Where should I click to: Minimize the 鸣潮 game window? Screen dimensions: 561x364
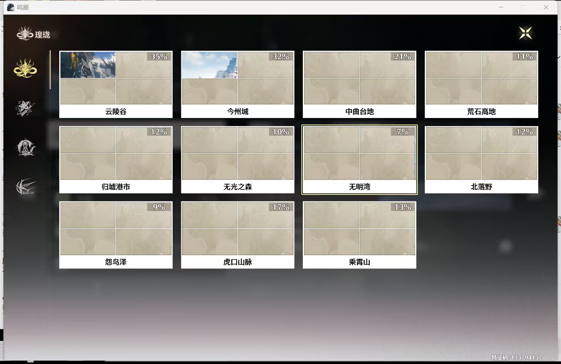click(501, 7)
